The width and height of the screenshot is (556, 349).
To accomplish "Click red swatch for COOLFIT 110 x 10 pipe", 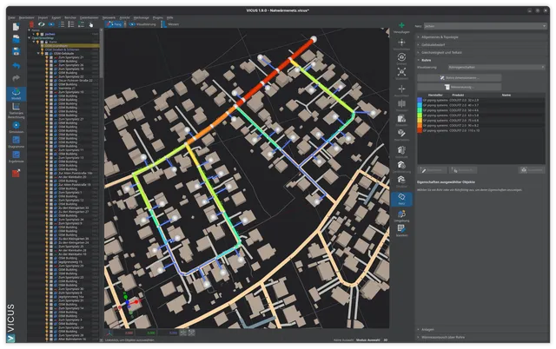I will tap(420, 131).
